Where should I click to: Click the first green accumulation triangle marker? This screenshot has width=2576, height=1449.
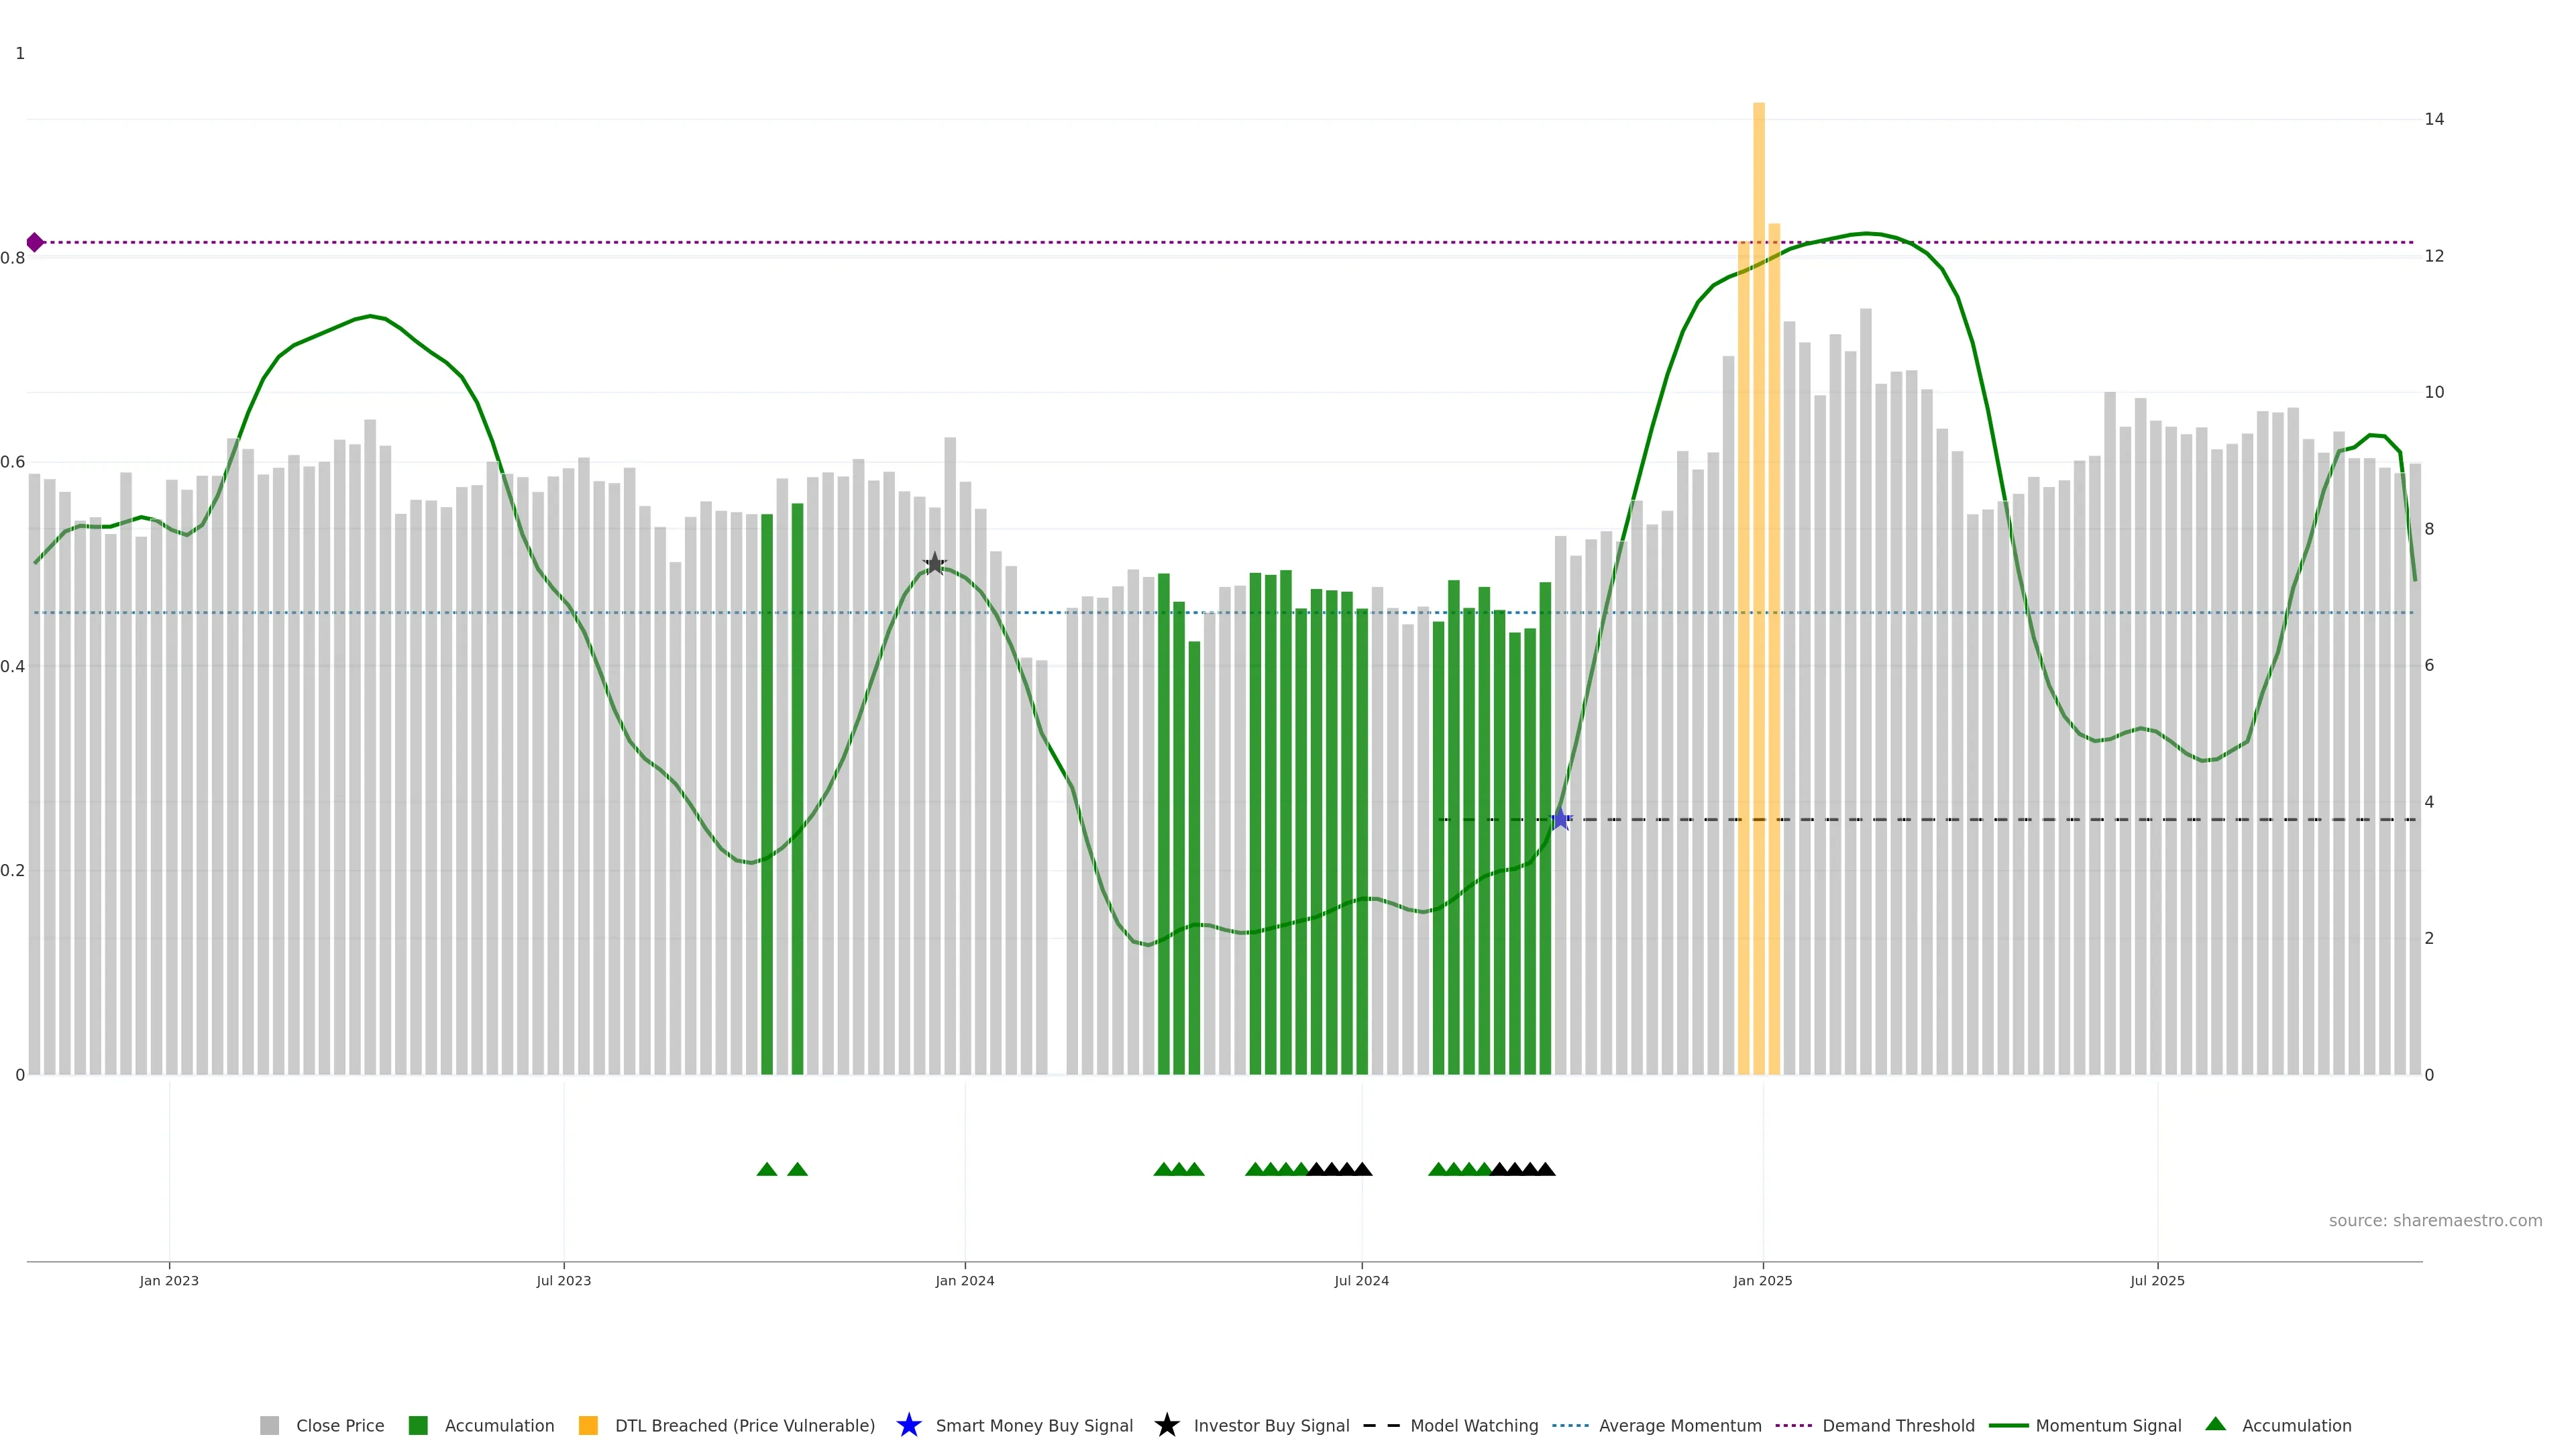click(x=767, y=1170)
